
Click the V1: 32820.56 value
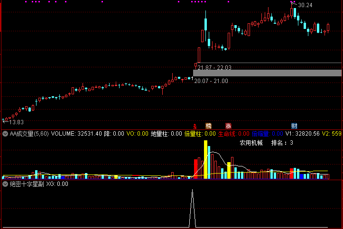pyautogui.click(x=303, y=134)
